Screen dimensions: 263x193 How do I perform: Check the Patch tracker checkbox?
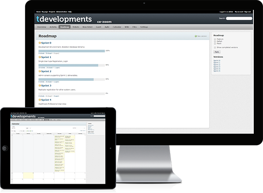click(215, 44)
